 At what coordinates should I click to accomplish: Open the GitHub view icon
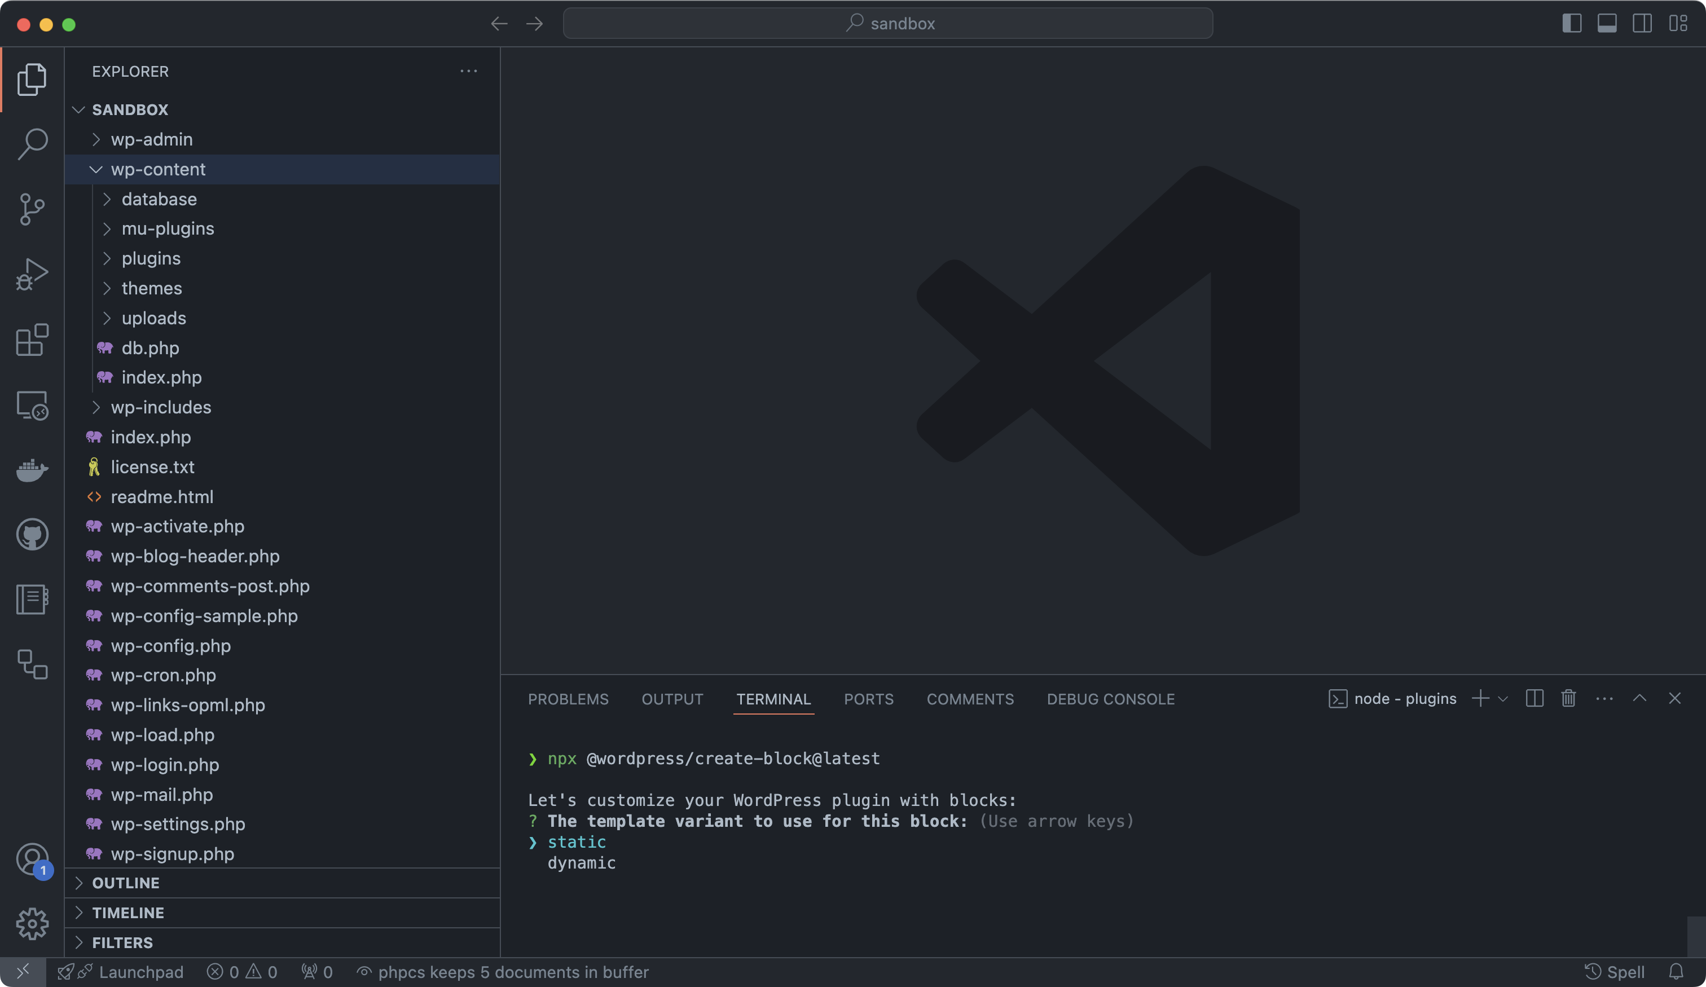[x=32, y=534]
